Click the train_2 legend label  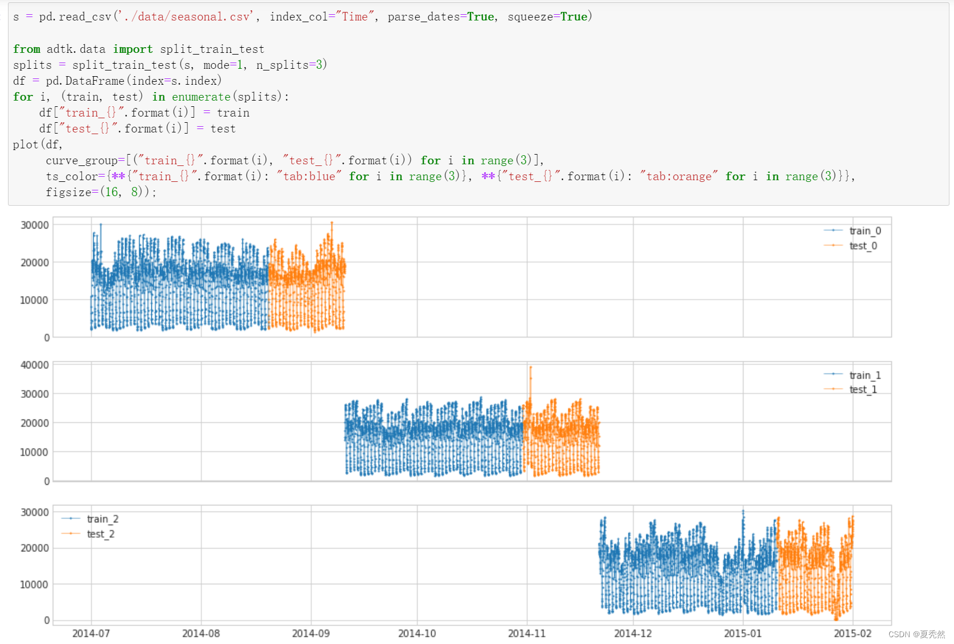coord(102,519)
